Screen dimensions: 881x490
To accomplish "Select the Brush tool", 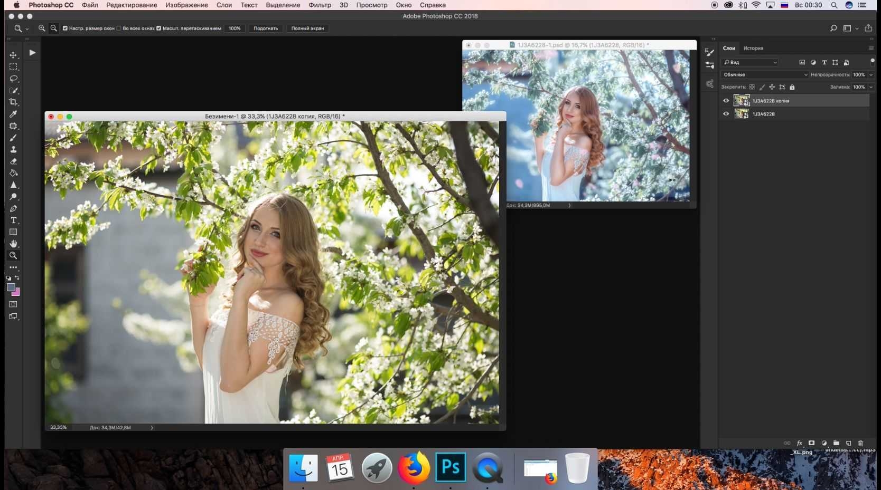I will pyautogui.click(x=13, y=138).
